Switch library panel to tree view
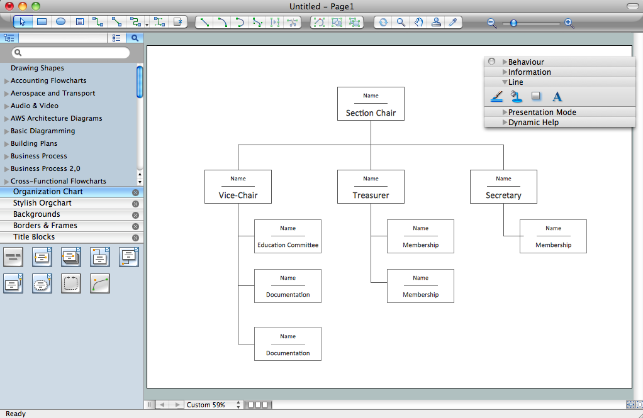This screenshot has height=418, width=643. pos(9,38)
